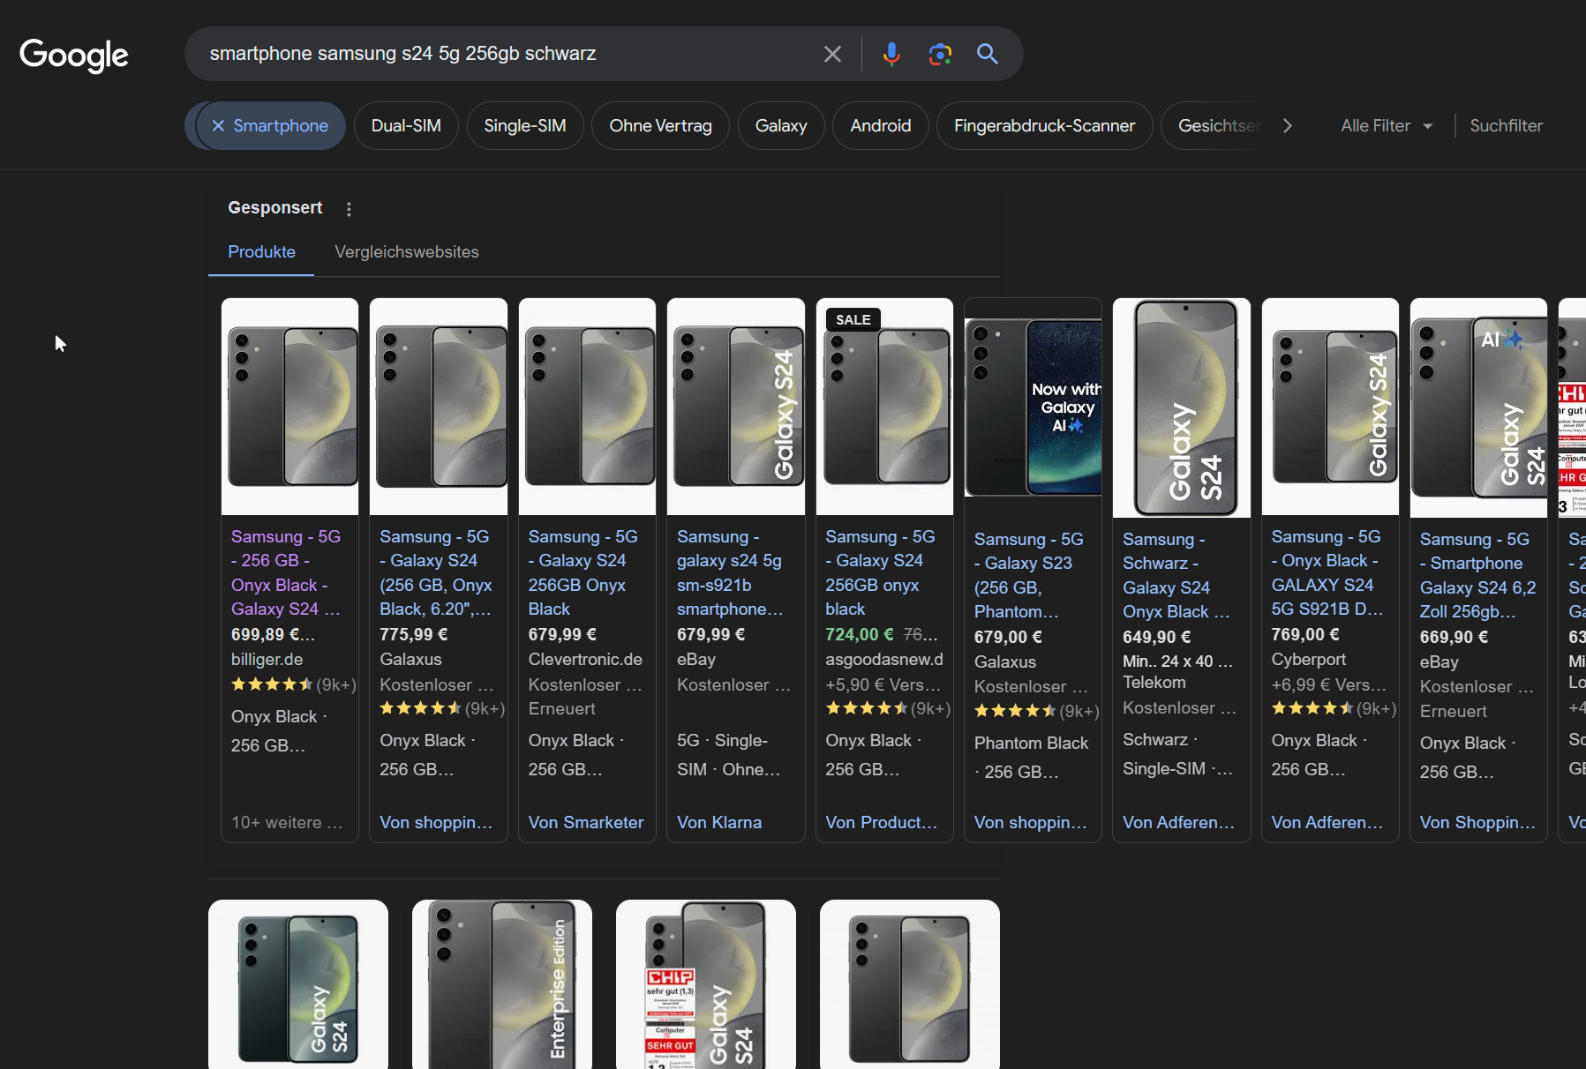This screenshot has width=1586, height=1069.
Task: Click '5G · Single-' attributes on eBay card
Action: click(722, 740)
